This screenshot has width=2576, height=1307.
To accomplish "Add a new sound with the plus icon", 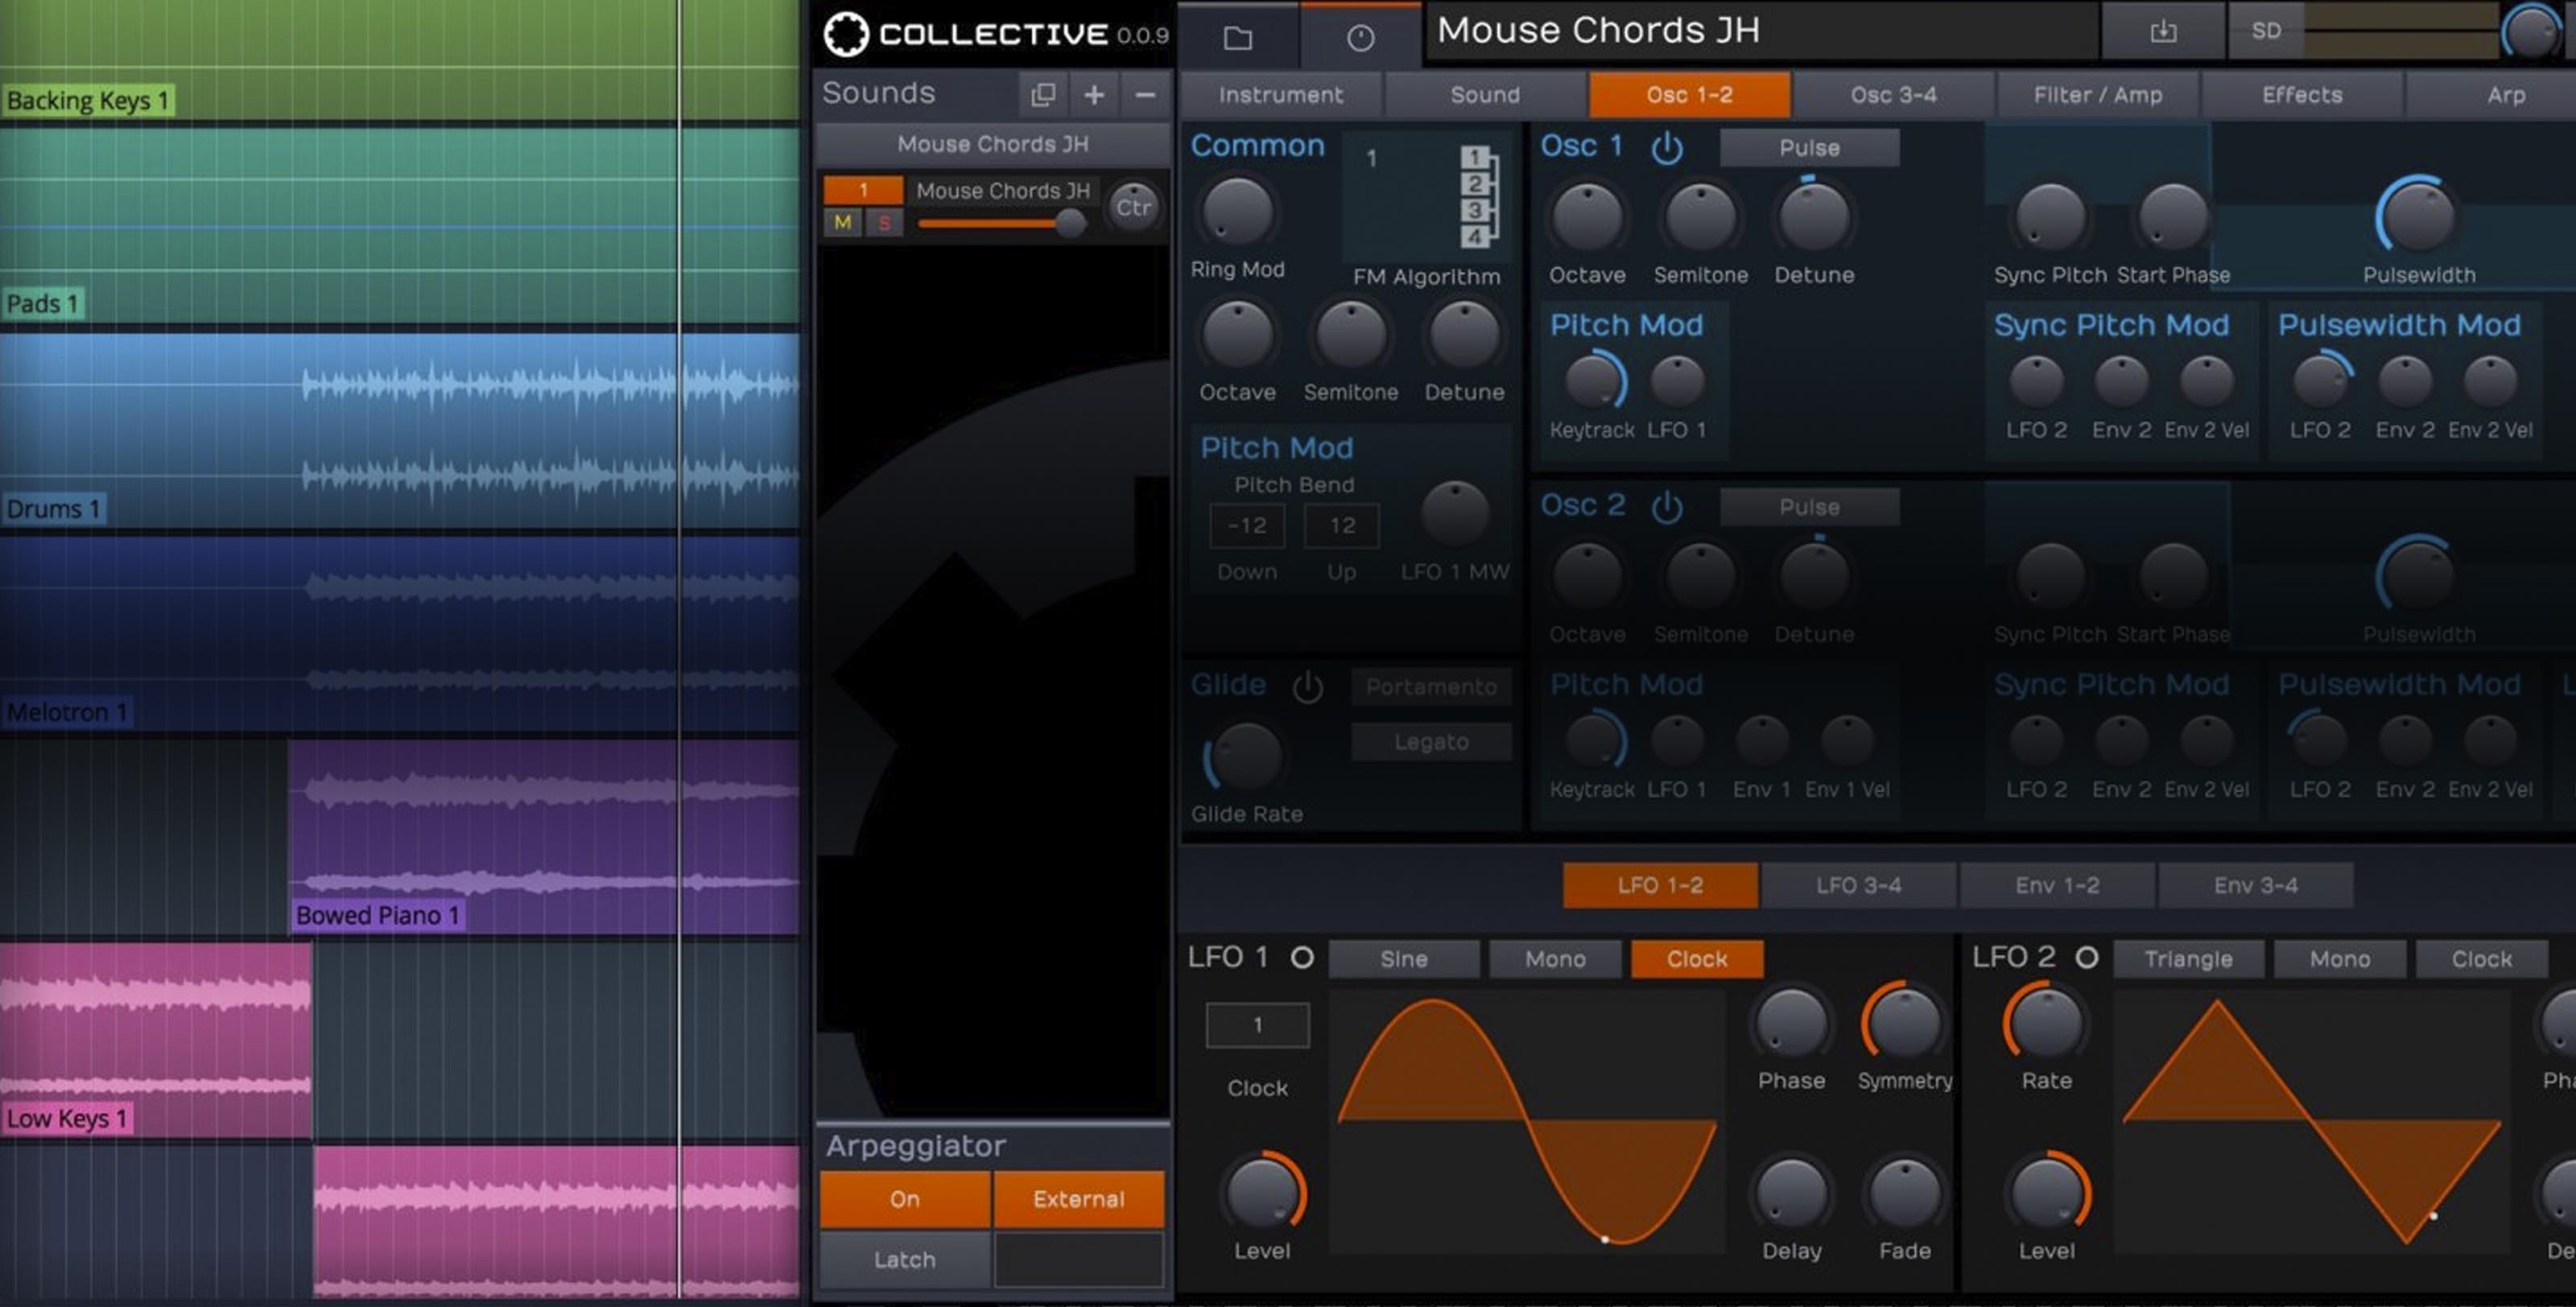I will pyautogui.click(x=1093, y=95).
